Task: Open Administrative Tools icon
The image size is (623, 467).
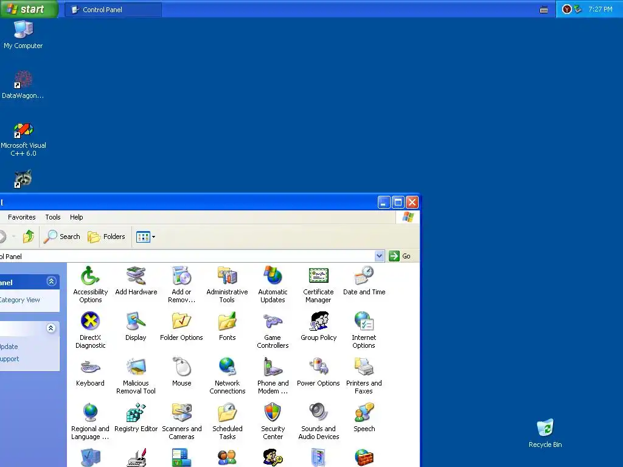Action: click(x=228, y=285)
